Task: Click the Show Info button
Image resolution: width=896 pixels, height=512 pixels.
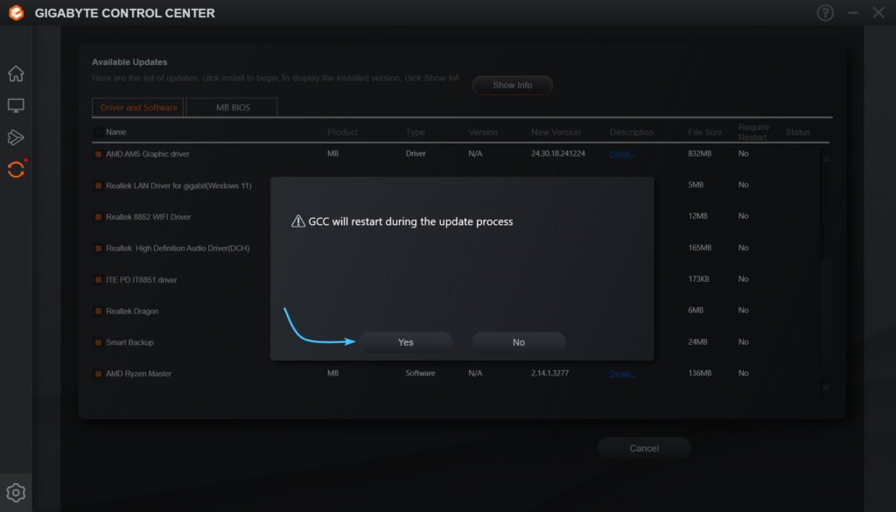Action: tap(512, 85)
